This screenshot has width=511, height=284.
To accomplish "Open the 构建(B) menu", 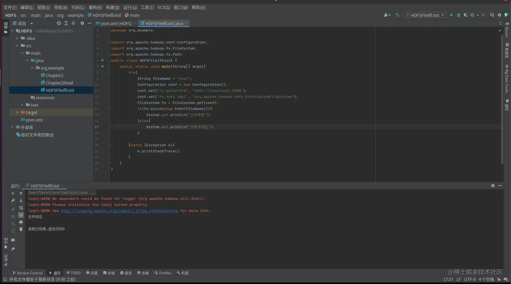I will coord(113,7).
